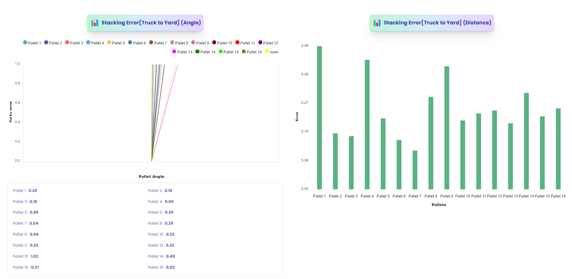The width and height of the screenshot is (572, 279).
Task: Select the 'Pallet 3 : 0.10' entry
Action: [25, 202]
